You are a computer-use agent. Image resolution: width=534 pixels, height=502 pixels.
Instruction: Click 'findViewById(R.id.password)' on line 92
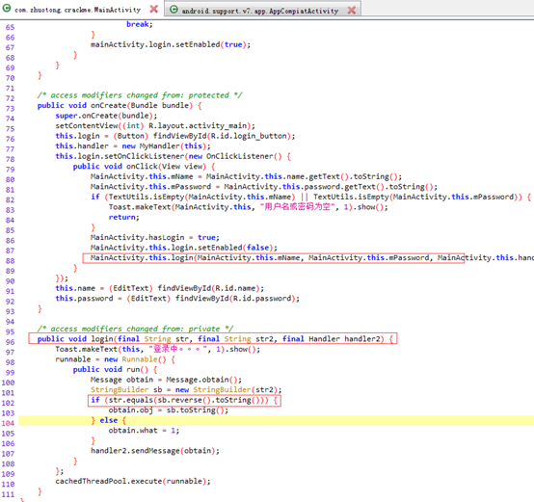tap(234, 299)
